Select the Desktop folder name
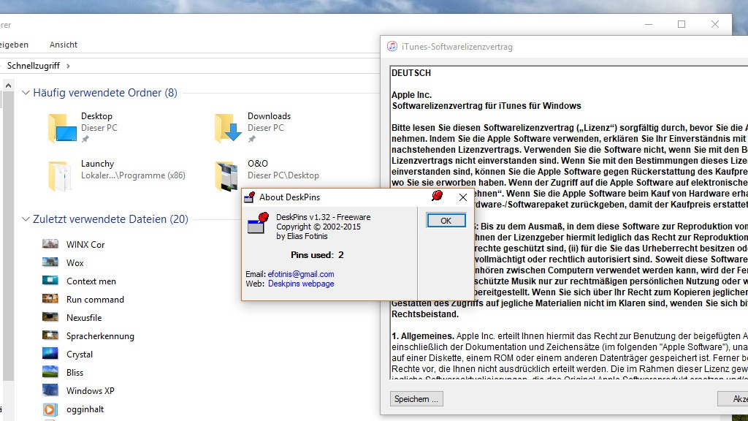The image size is (748, 421). pos(97,116)
